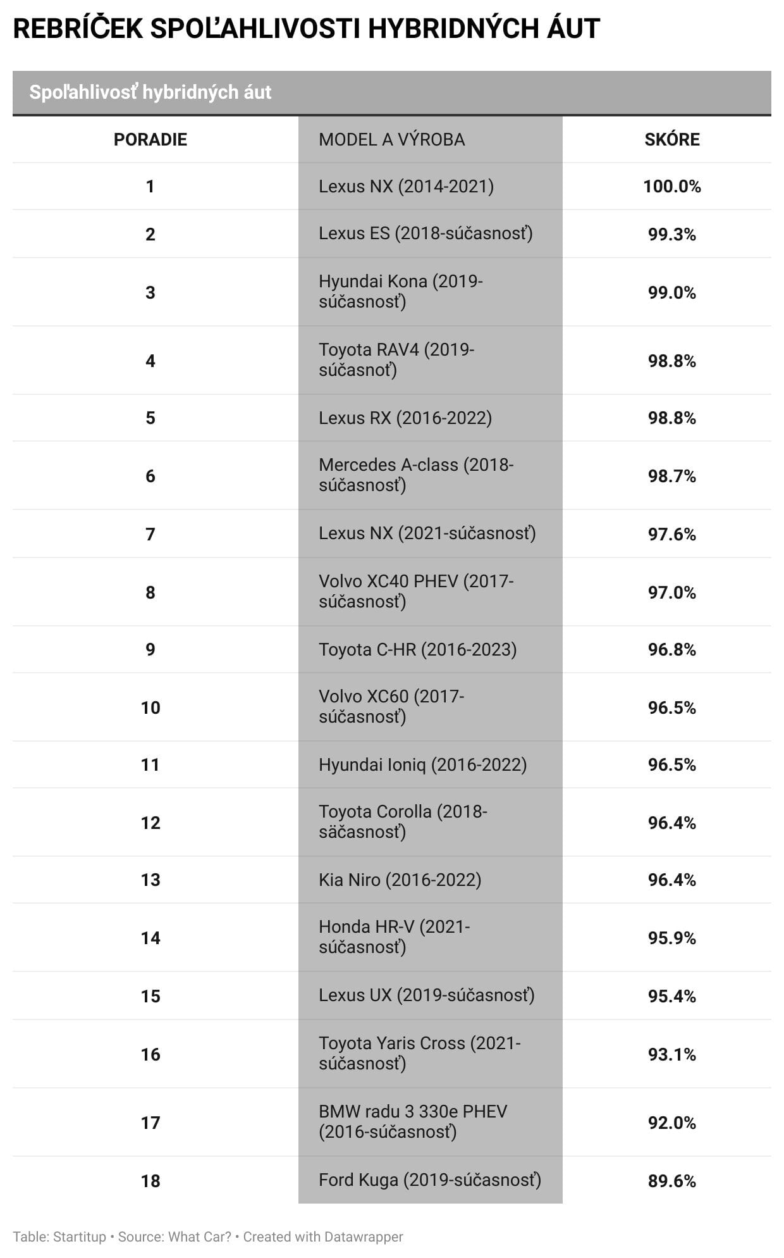Click the PORADIE column header
The height and width of the screenshot is (1258, 784).
coord(150,139)
